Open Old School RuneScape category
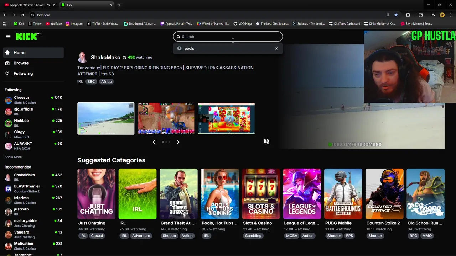Screen dimensions: 456x256 point(425,194)
